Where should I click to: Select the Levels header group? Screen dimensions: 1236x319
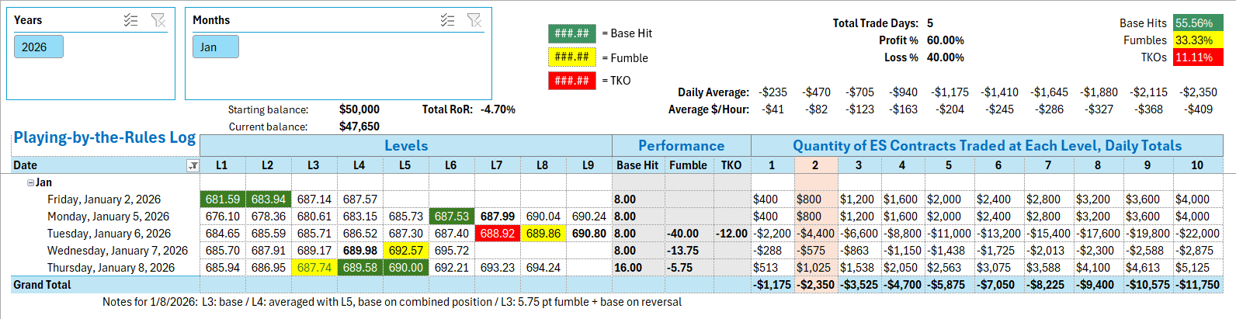click(x=405, y=145)
